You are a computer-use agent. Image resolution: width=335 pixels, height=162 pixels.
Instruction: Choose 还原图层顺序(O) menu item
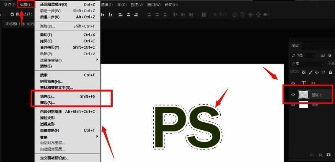coord(67,5)
